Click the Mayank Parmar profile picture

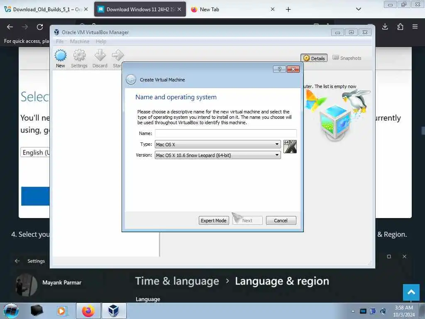26,285
